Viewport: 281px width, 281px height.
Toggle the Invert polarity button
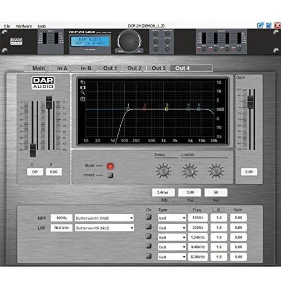110,175
